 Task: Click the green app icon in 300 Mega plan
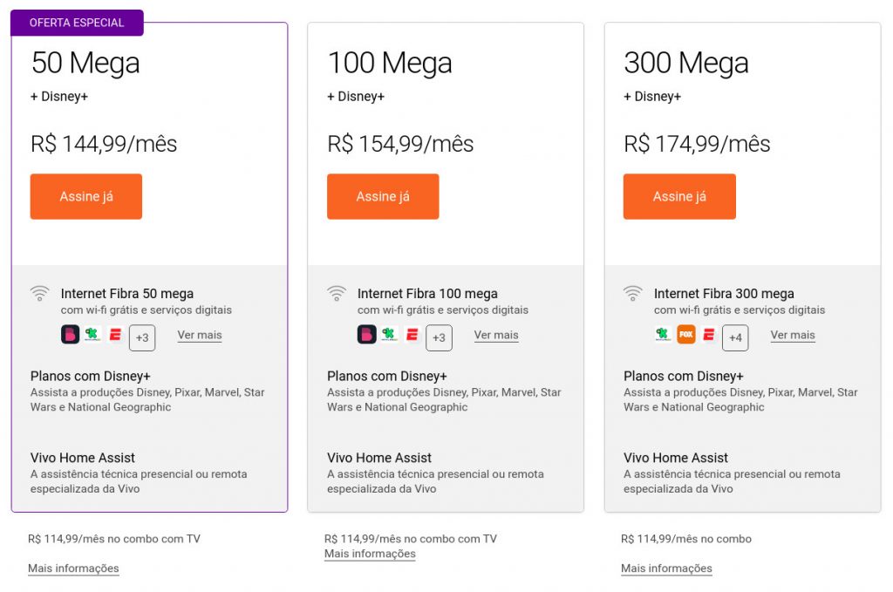point(663,334)
